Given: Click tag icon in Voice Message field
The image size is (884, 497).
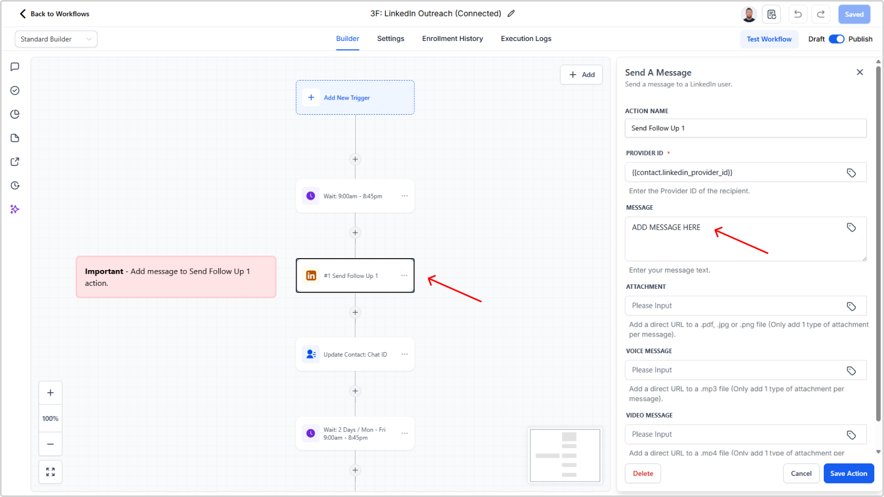Looking at the screenshot, I should pos(851,371).
